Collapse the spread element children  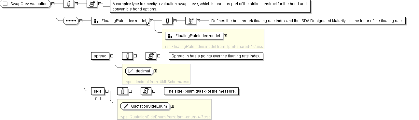point(112,56)
